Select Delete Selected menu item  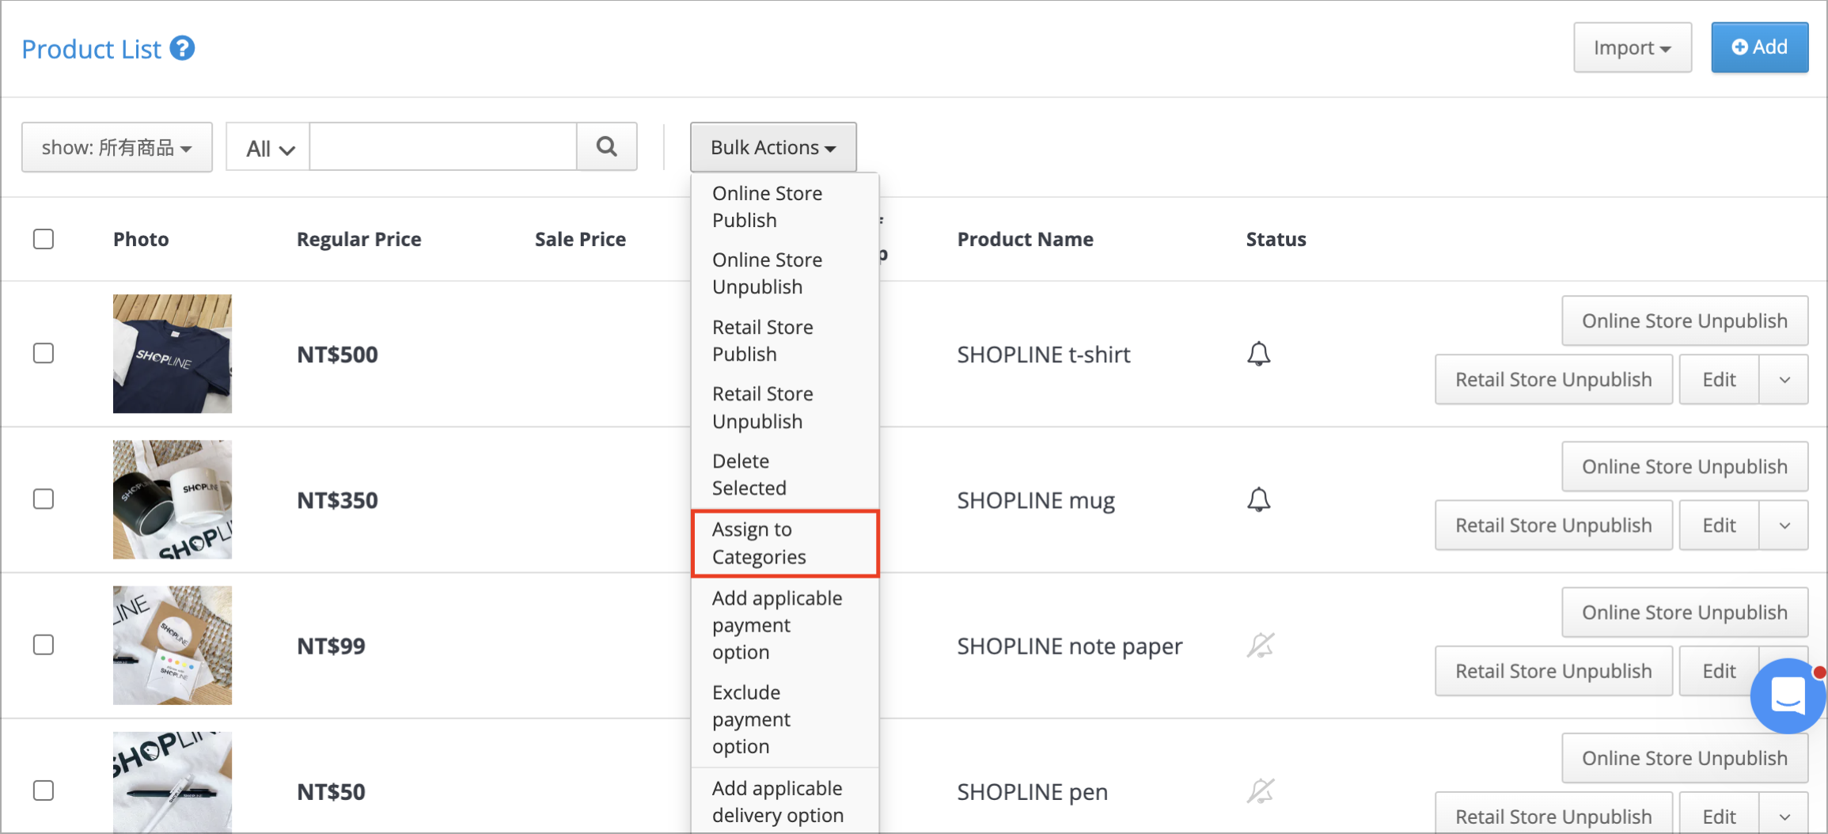[x=785, y=474]
